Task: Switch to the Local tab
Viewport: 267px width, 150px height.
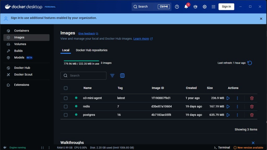Action: [65, 50]
